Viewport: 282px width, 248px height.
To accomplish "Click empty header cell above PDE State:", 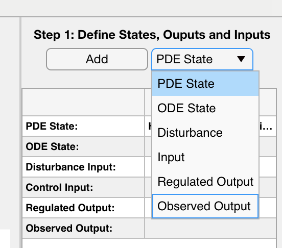I will point(83,102).
